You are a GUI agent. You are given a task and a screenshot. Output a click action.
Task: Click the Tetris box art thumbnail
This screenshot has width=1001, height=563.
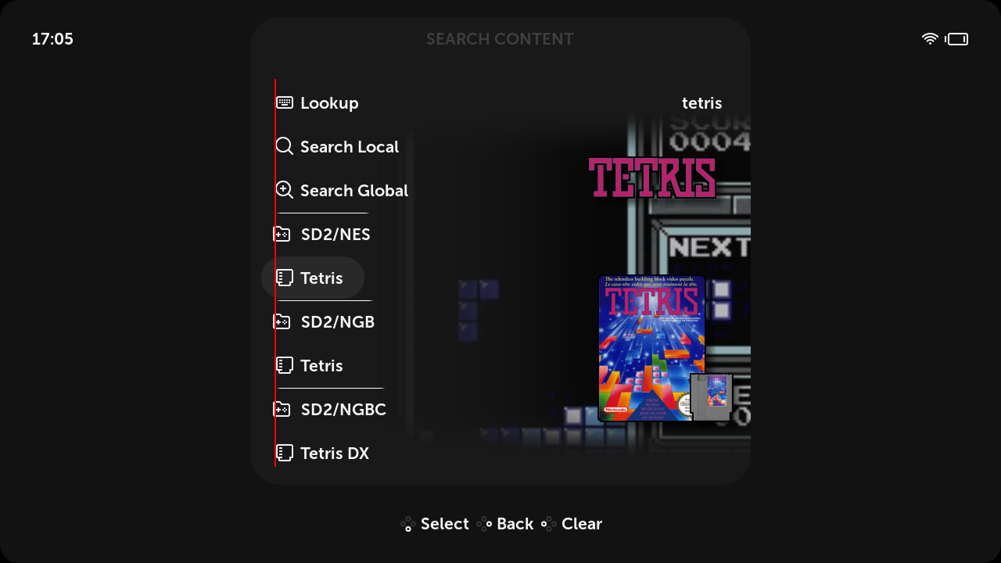coord(652,349)
